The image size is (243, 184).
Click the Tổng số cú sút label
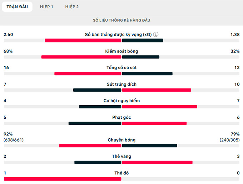click(x=121, y=68)
